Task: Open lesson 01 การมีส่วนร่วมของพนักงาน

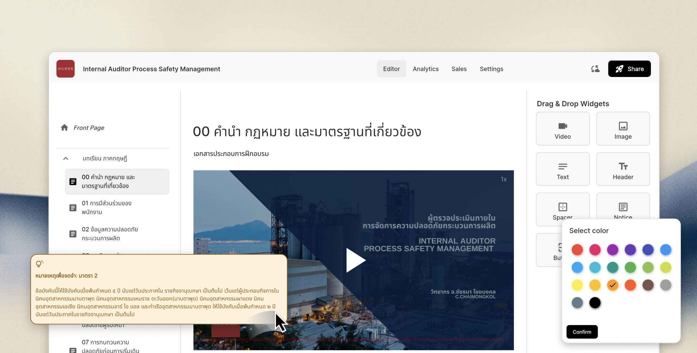Action: (106, 208)
